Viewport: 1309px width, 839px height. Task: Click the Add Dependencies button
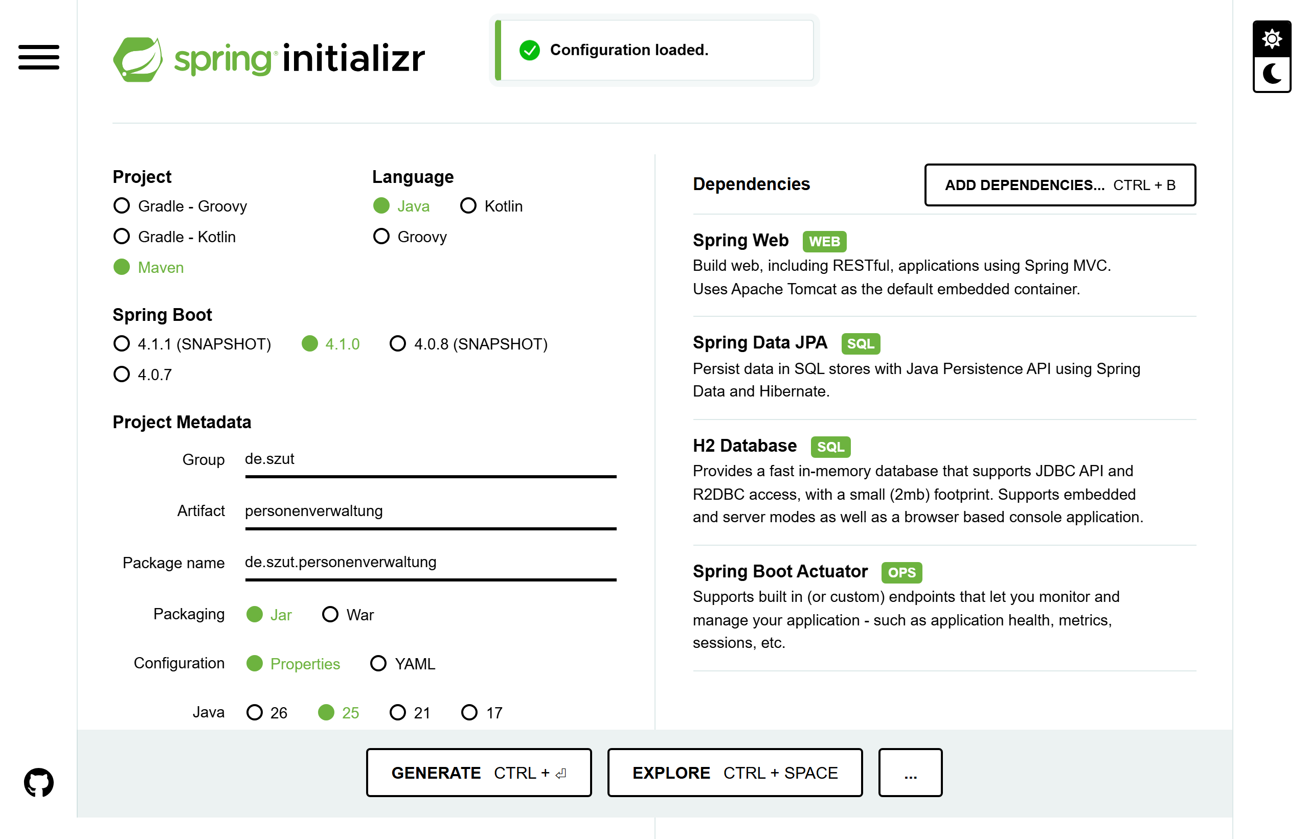click(1060, 185)
